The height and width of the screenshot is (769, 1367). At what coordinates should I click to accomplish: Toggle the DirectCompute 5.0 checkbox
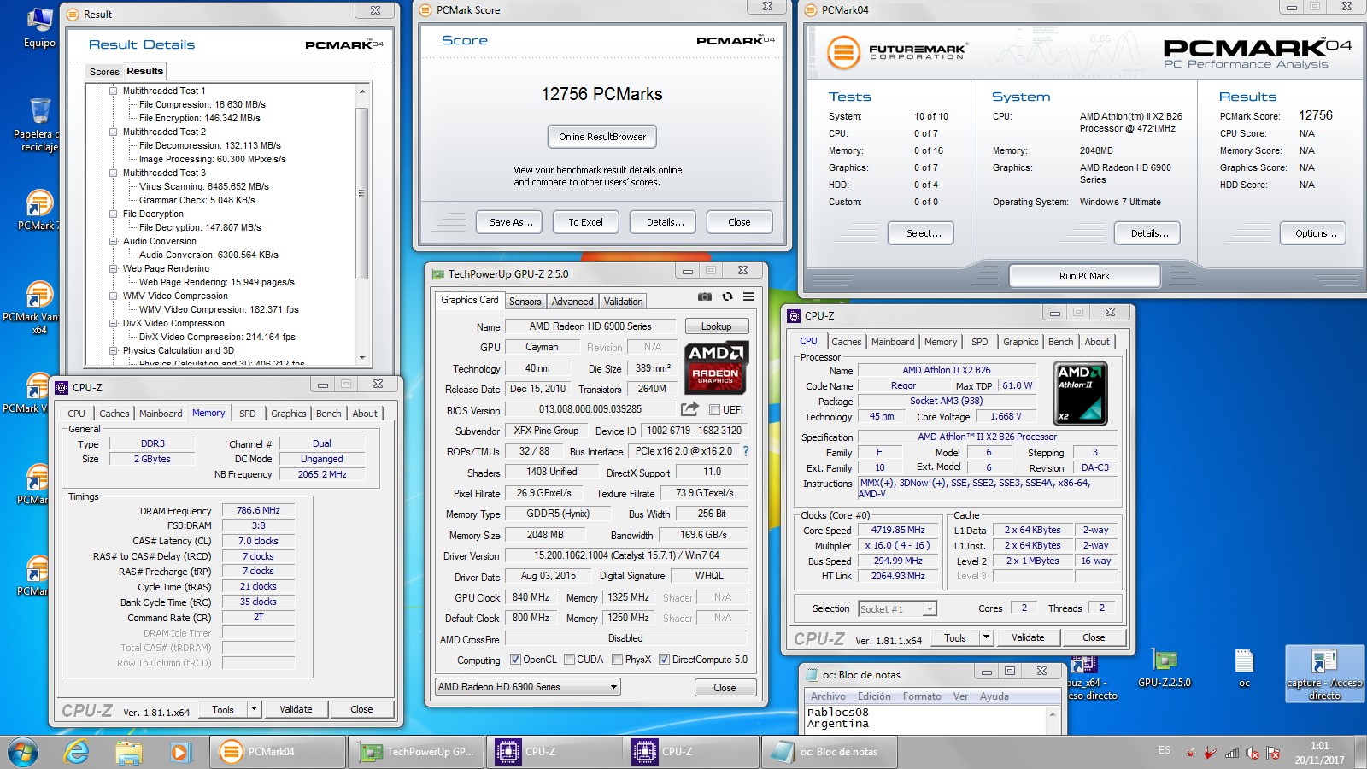point(664,660)
